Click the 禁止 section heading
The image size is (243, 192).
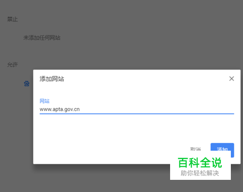(13, 19)
